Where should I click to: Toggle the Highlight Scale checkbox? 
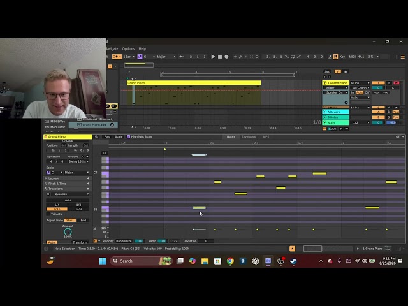coord(128,136)
